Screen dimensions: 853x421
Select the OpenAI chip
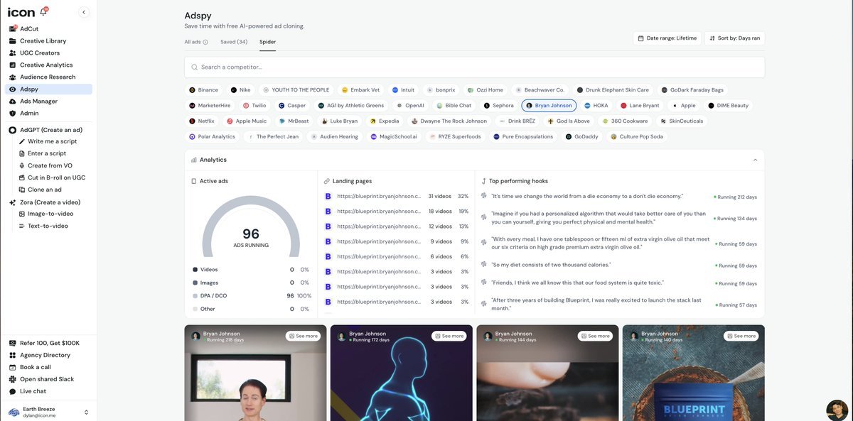click(x=410, y=106)
